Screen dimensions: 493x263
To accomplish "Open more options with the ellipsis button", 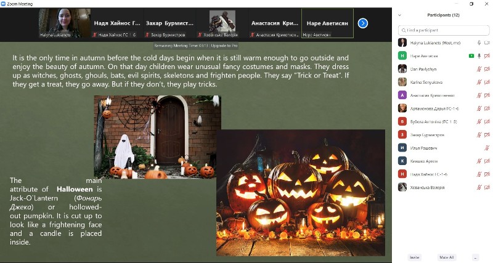I will (x=476, y=257).
